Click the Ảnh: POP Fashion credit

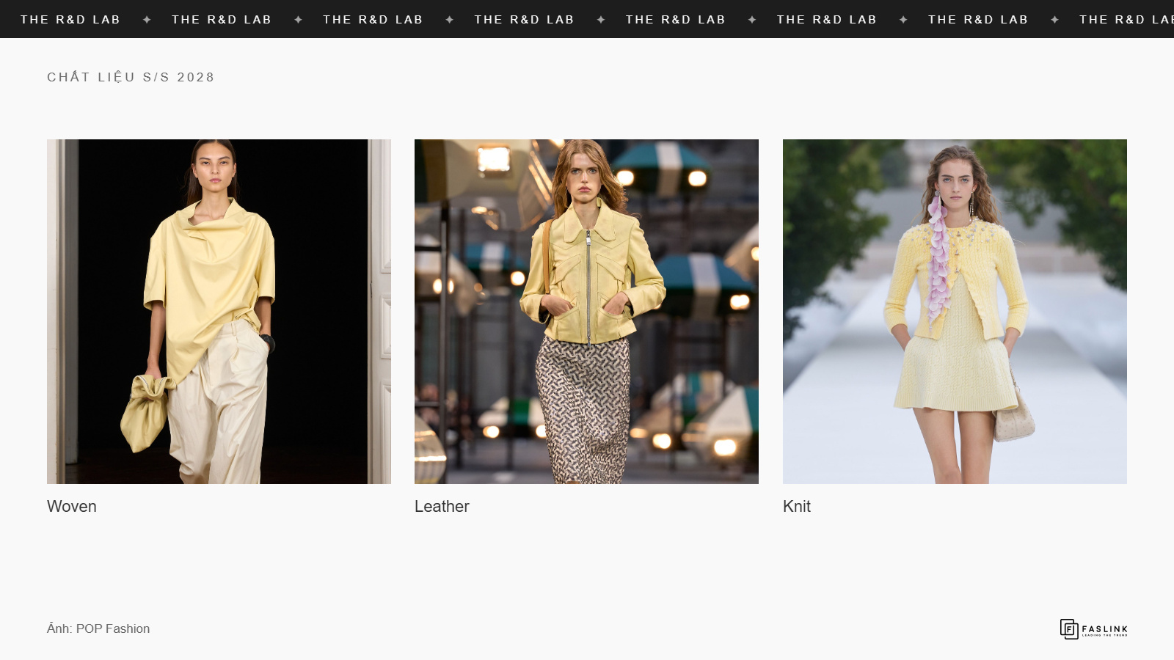(98, 628)
